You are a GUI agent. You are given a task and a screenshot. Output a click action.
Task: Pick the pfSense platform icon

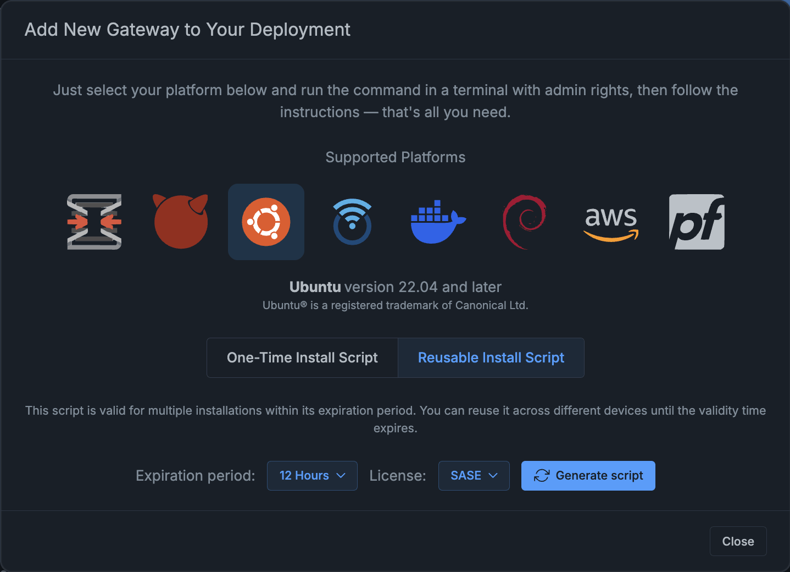pos(697,222)
